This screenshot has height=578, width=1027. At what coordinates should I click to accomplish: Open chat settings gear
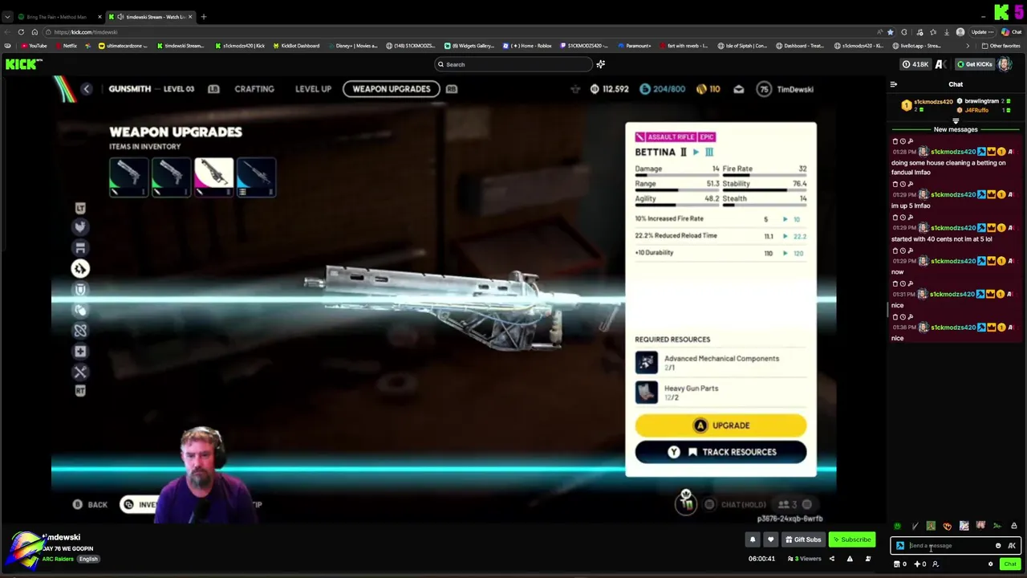point(990,564)
